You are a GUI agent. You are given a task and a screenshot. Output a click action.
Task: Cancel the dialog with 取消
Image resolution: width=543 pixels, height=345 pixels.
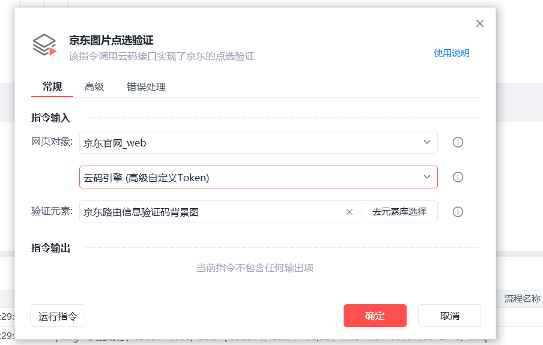pos(449,316)
